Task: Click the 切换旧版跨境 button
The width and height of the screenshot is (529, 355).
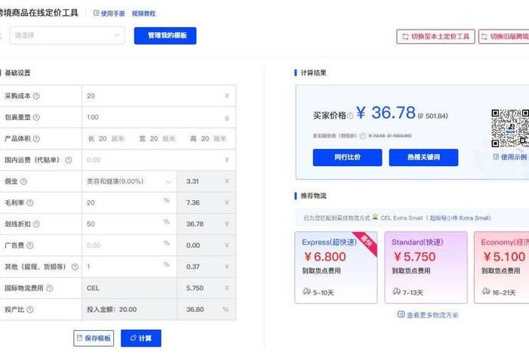Action: [504, 36]
